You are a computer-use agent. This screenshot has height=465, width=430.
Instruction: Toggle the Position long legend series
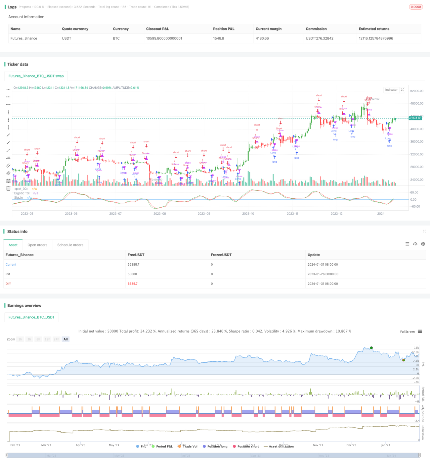pos(215,446)
